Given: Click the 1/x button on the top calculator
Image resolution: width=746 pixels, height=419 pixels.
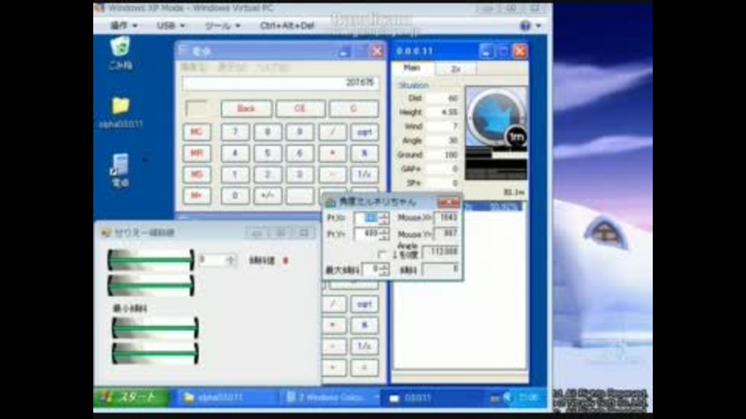Looking at the screenshot, I should point(364,175).
